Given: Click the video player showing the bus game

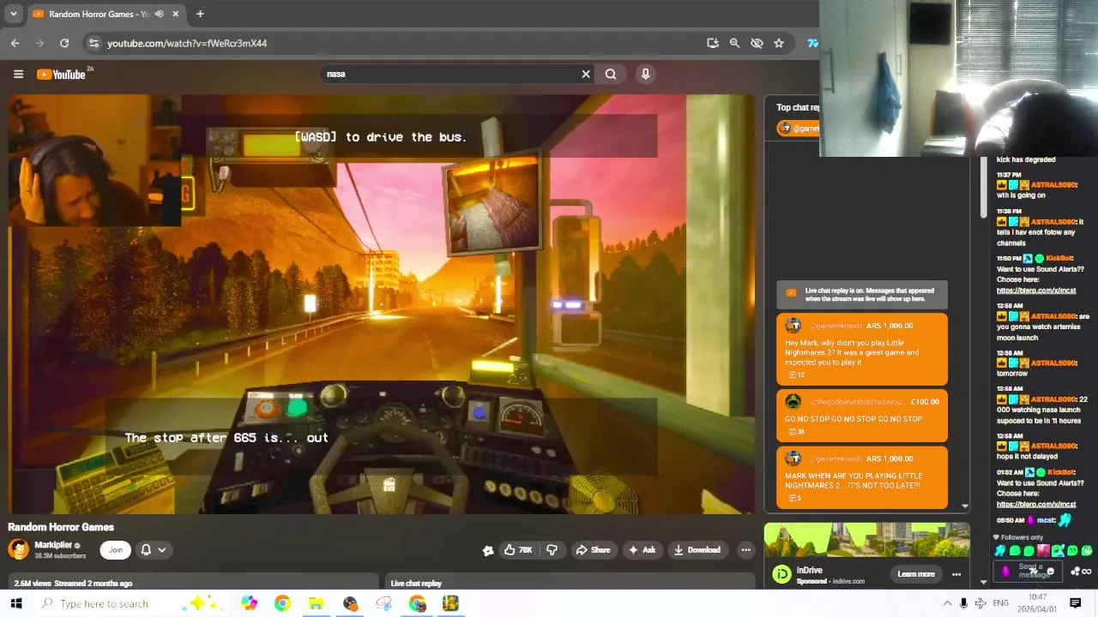Looking at the screenshot, I should coord(382,304).
